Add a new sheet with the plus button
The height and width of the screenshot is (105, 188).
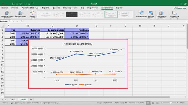(x=31, y=100)
